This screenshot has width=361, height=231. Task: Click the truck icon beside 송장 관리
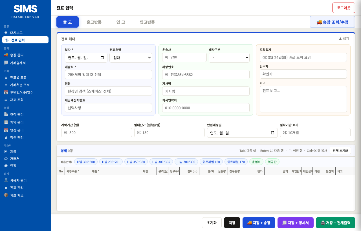[6, 55]
